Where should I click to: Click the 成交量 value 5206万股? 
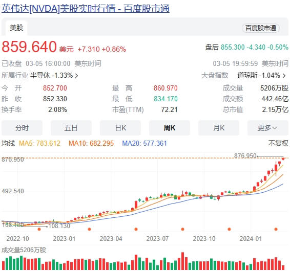274,88
